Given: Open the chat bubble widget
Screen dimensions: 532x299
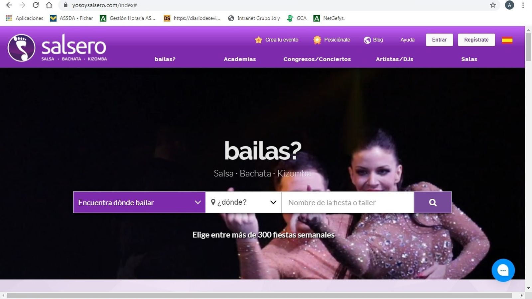Looking at the screenshot, I should [503, 270].
